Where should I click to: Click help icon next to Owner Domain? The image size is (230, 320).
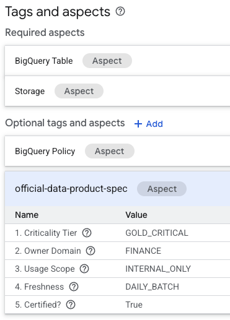91,251
